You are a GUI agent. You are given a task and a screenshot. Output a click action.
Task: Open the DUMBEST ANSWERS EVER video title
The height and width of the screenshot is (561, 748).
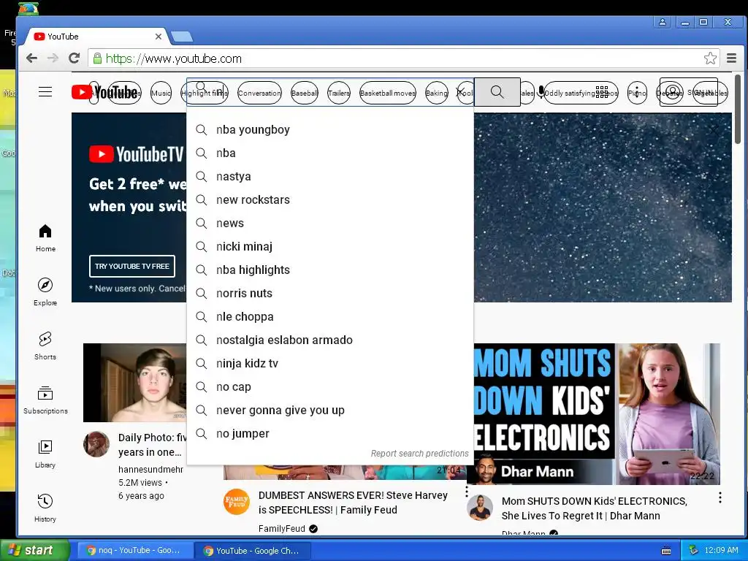coord(353,503)
